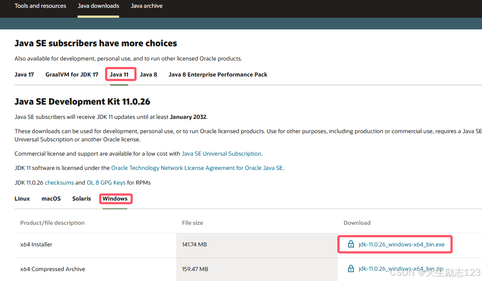Image resolution: width=482 pixels, height=281 pixels.
Task: Open the OL 8 GPG Keys page
Action: [x=106, y=182]
